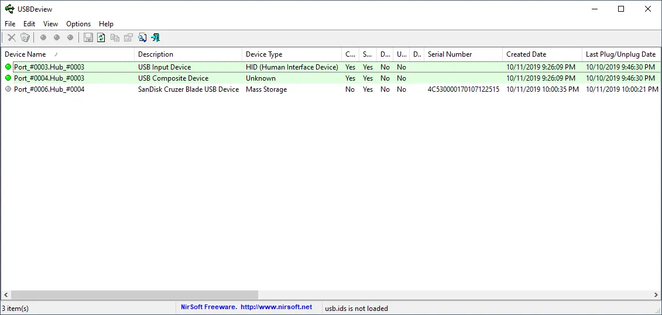662x315 pixels.
Task: Click the Exit door toolbar icon
Action: (155, 37)
